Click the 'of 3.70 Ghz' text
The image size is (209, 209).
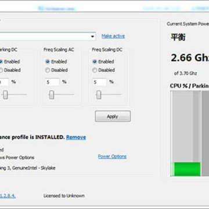186,73
